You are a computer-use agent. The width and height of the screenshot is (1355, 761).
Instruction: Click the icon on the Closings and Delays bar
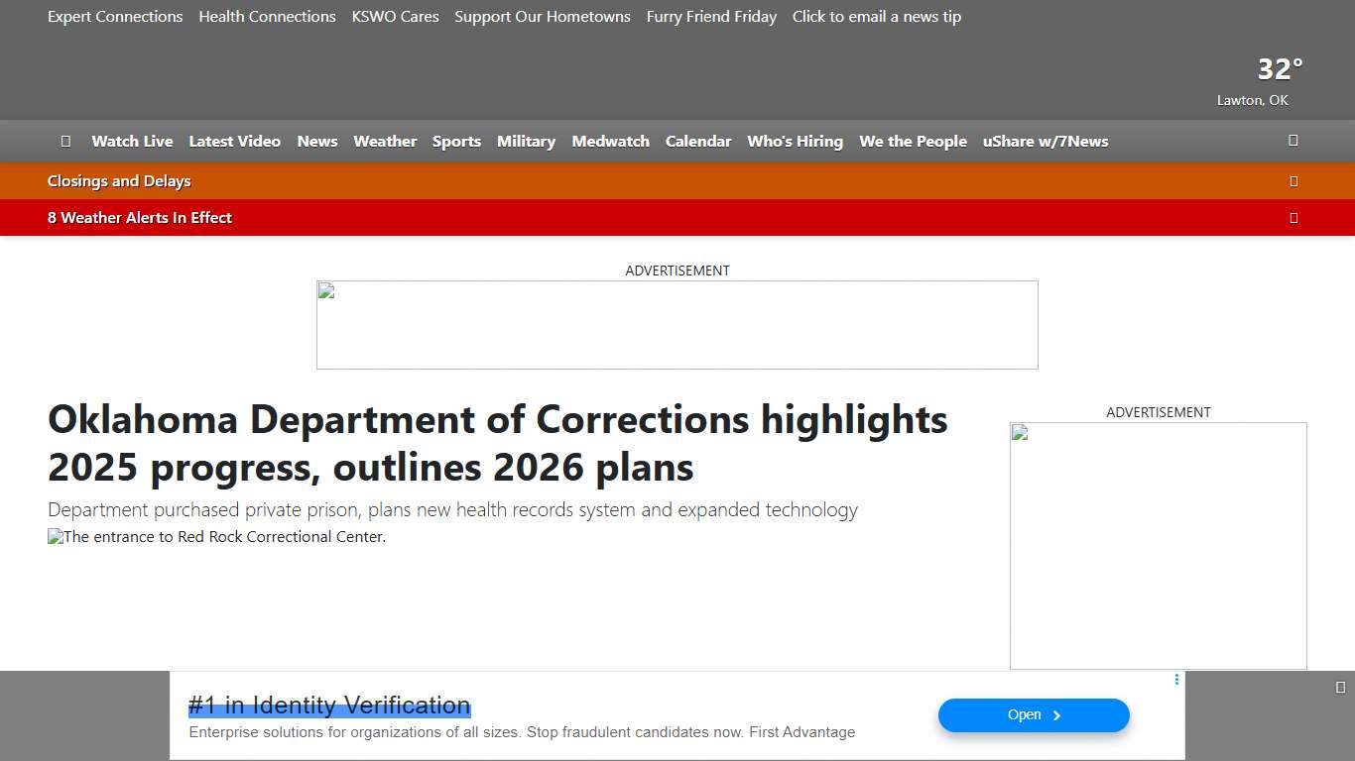click(x=1293, y=181)
